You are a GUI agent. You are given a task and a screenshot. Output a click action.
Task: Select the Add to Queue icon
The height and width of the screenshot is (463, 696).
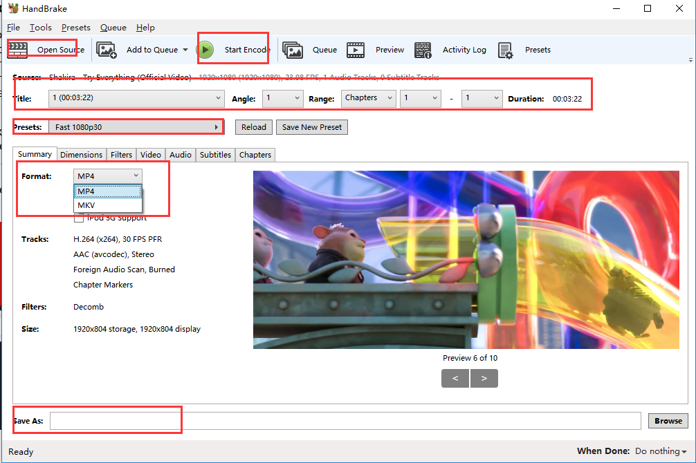107,49
